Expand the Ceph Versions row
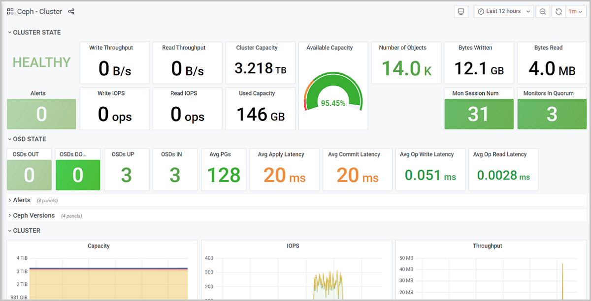The height and width of the screenshot is (301, 591). pyautogui.click(x=33, y=215)
